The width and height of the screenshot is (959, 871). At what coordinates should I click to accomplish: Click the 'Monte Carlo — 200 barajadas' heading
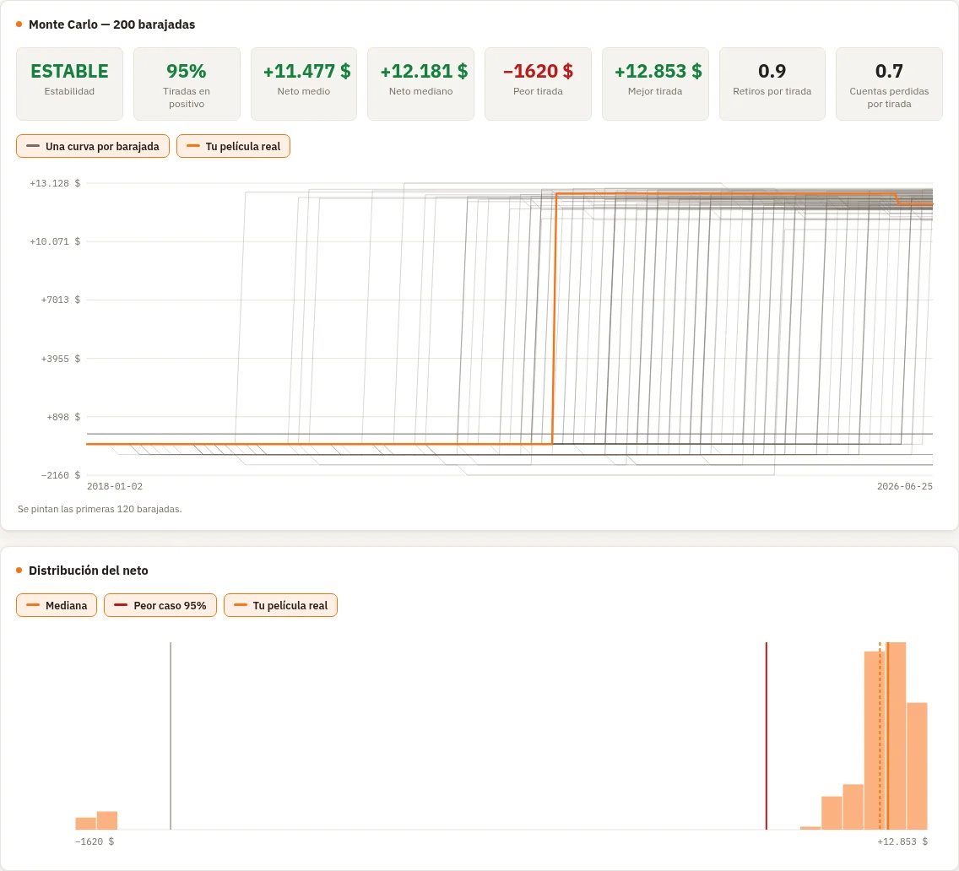pos(112,24)
